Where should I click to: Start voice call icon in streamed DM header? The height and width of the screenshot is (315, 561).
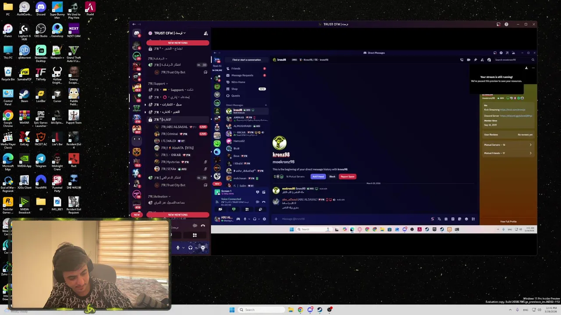[x=462, y=60]
